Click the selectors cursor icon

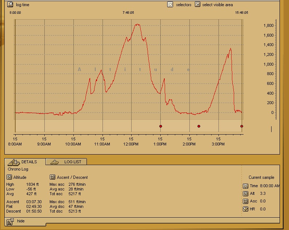pyautogui.click(x=170, y=5)
